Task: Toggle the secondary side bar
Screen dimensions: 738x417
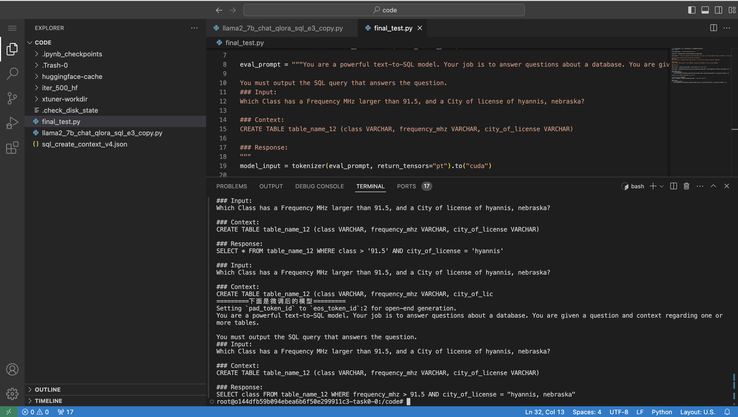Action: point(719,10)
